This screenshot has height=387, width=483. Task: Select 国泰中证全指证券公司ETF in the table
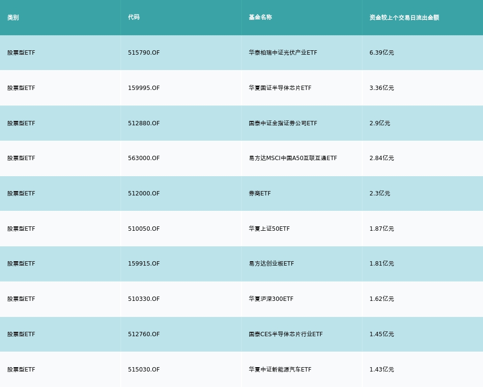[x=283, y=123]
